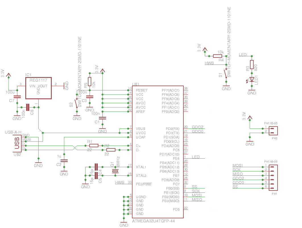Click the PH1 X6-05 header symbol
This screenshot has height=228, width=302.
tap(273, 178)
